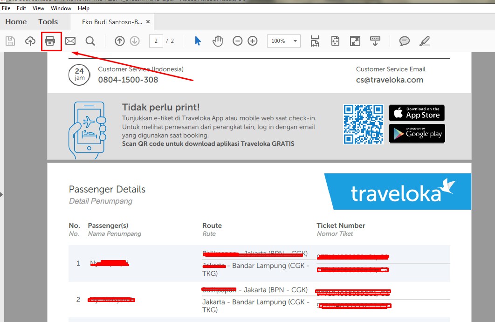Zoom in with plus icon
The height and width of the screenshot is (322, 495).
click(253, 41)
